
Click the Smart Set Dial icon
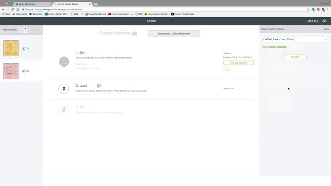pos(64,61)
